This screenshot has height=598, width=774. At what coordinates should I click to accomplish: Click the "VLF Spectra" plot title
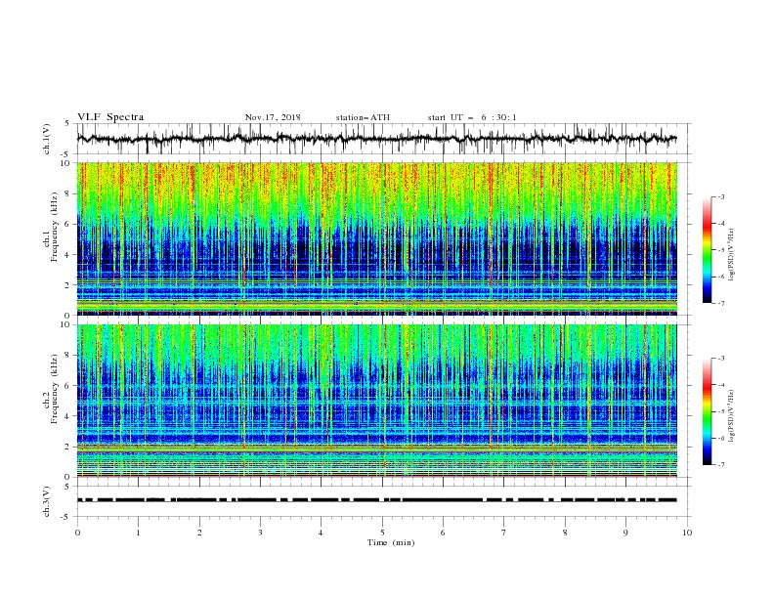point(110,117)
